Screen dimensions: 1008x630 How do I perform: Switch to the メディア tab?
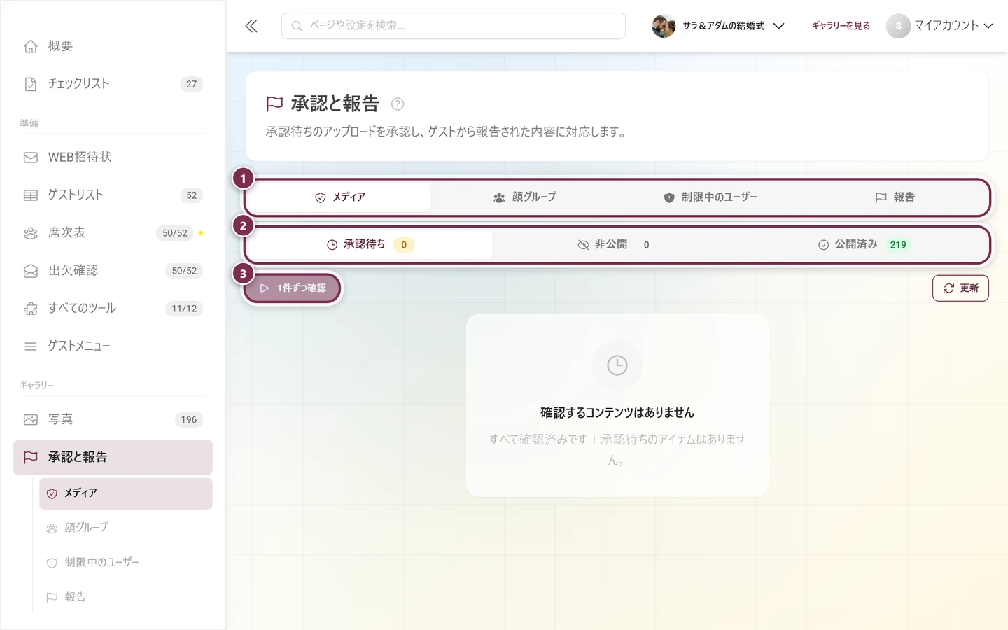click(x=339, y=197)
